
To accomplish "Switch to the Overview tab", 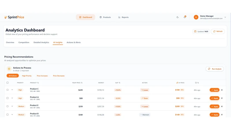I will 10,42.
